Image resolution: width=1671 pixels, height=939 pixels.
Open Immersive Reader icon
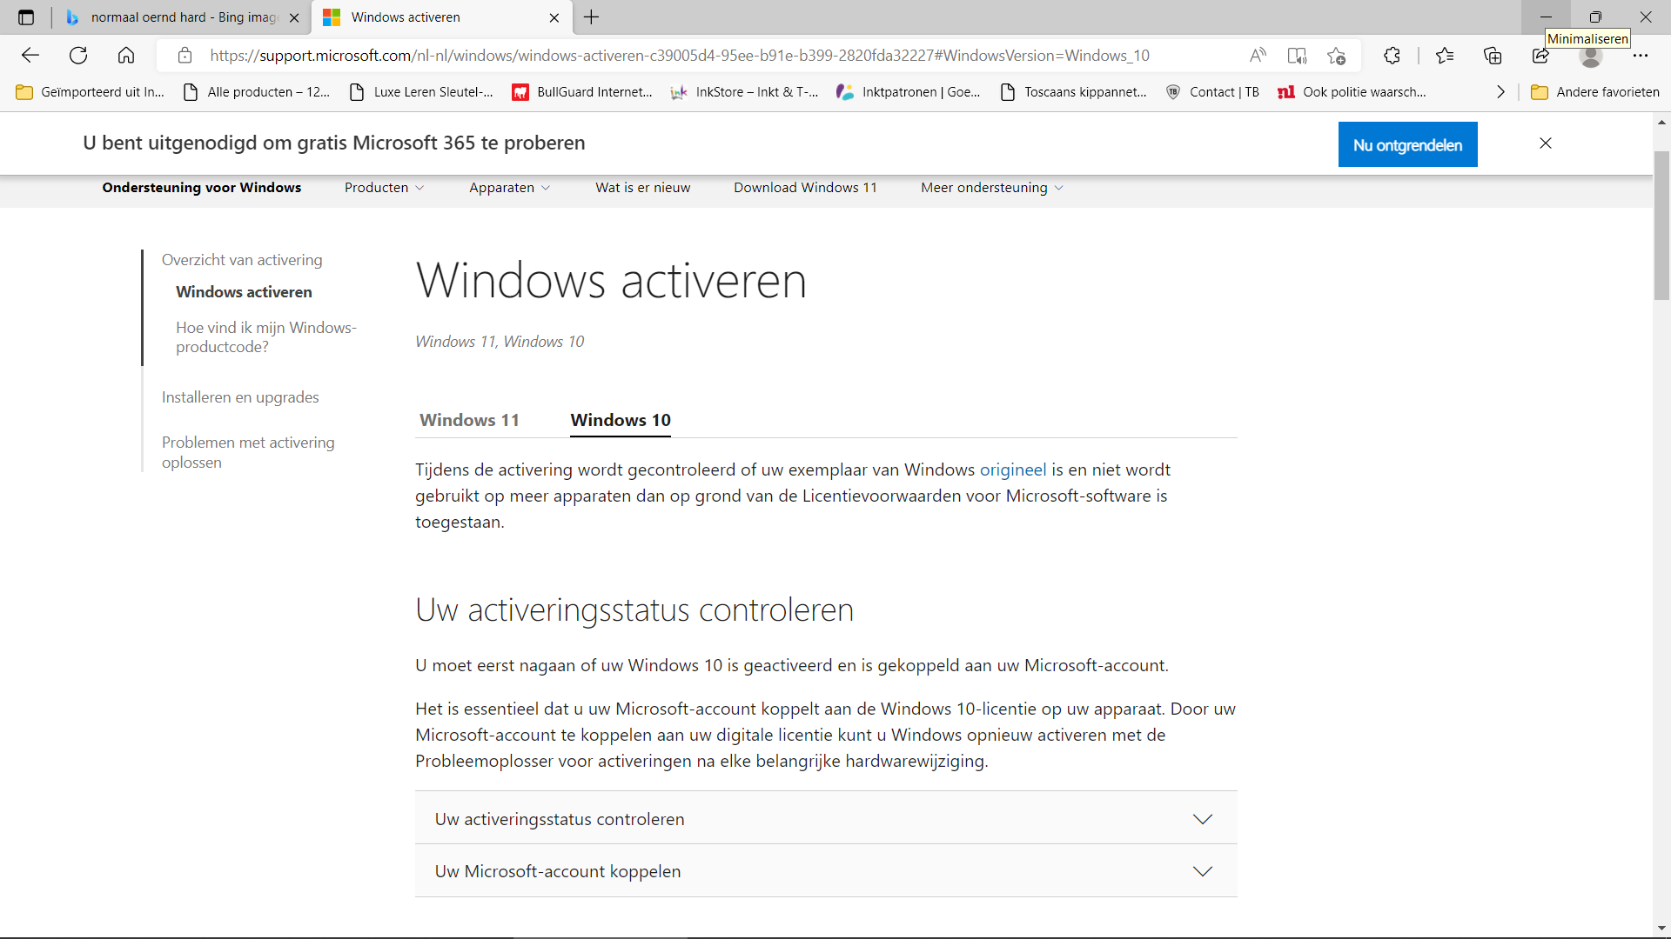coord(1297,56)
